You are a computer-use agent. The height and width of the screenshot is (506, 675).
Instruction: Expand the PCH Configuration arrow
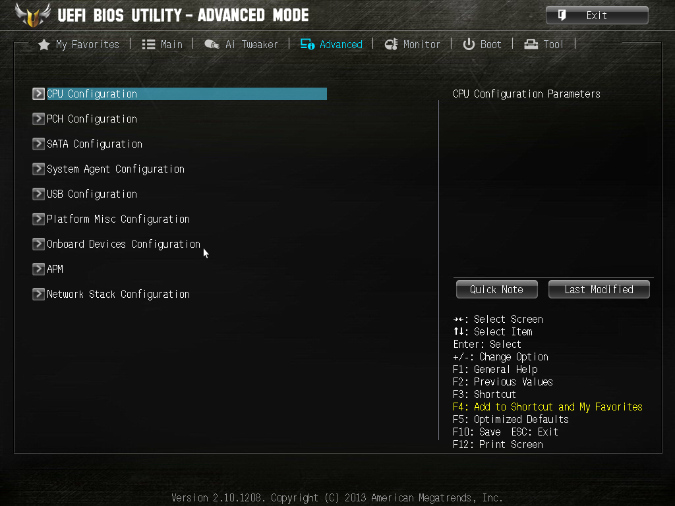[x=38, y=119]
